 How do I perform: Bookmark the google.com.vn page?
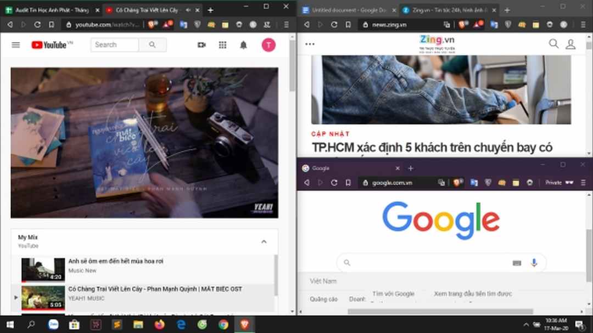(x=348, y=183)
